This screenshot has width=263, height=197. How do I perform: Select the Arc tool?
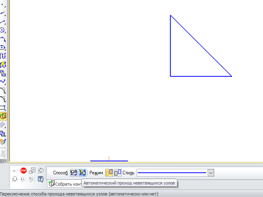point(3,39)
